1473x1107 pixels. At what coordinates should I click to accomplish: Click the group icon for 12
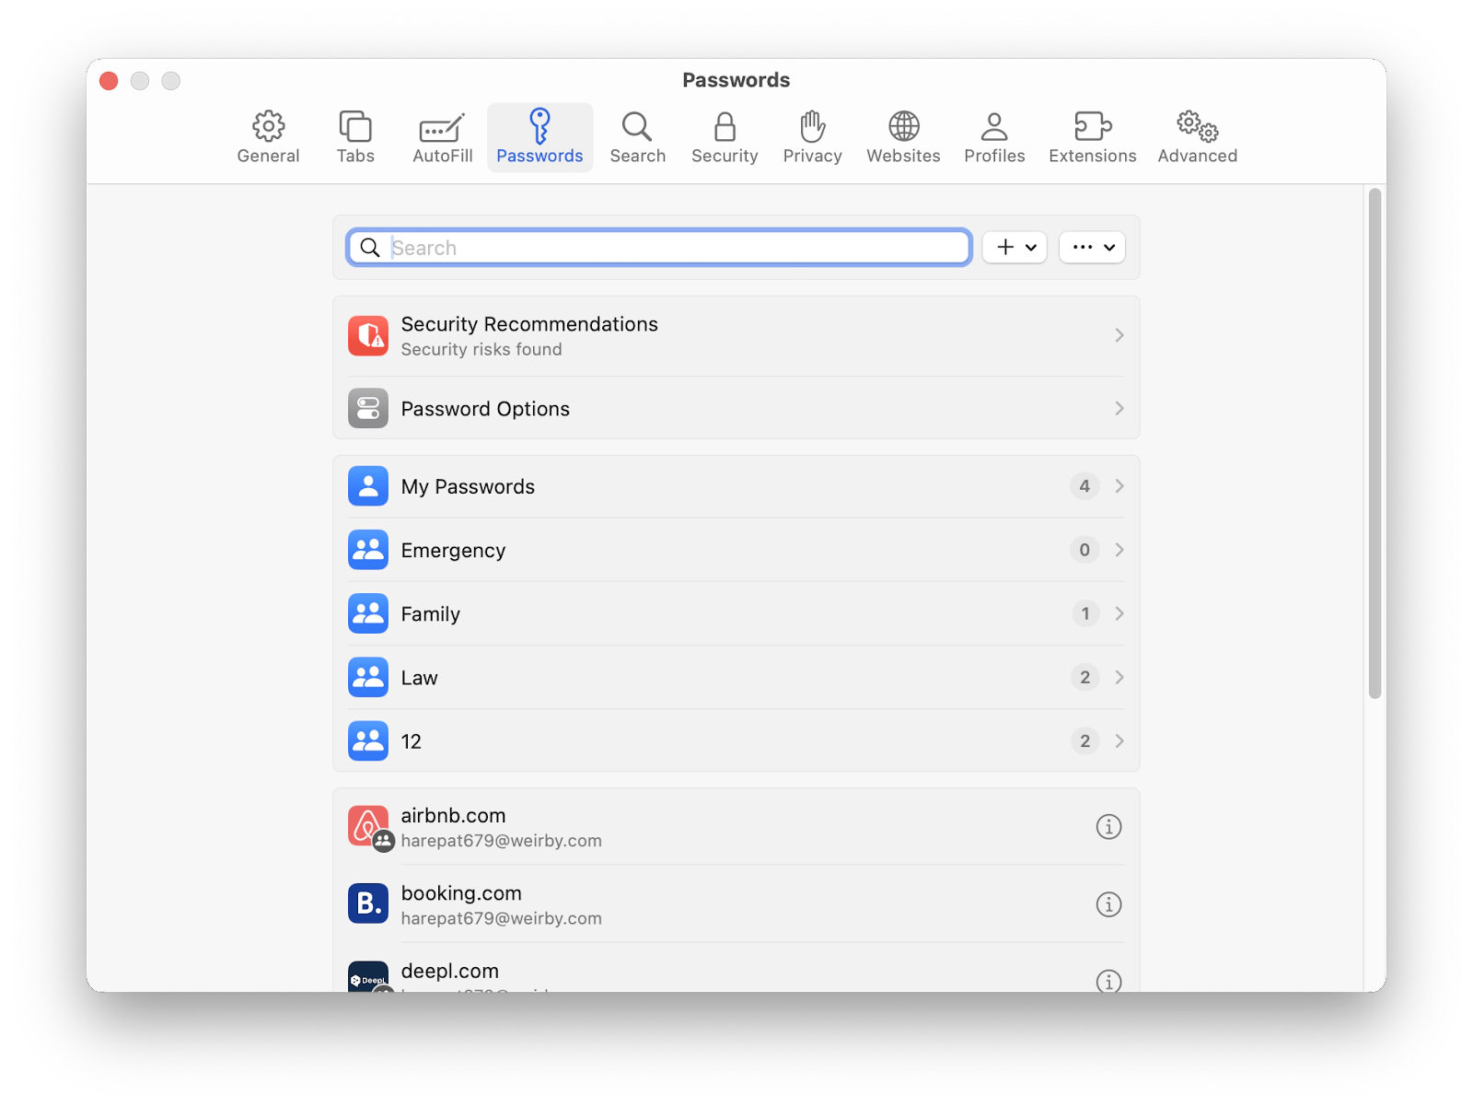[368, 740]
